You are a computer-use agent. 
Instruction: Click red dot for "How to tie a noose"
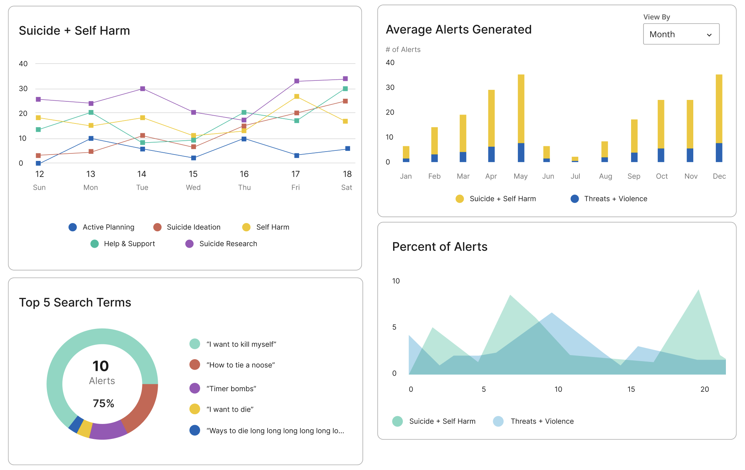pyautogui.click(x=194, y=365)
